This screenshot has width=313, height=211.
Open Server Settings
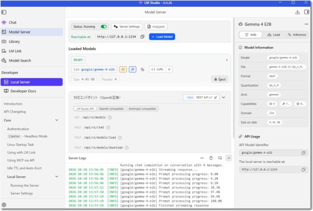(127, 26)
